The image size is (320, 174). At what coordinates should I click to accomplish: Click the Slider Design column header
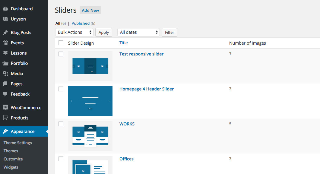point(81,43)
